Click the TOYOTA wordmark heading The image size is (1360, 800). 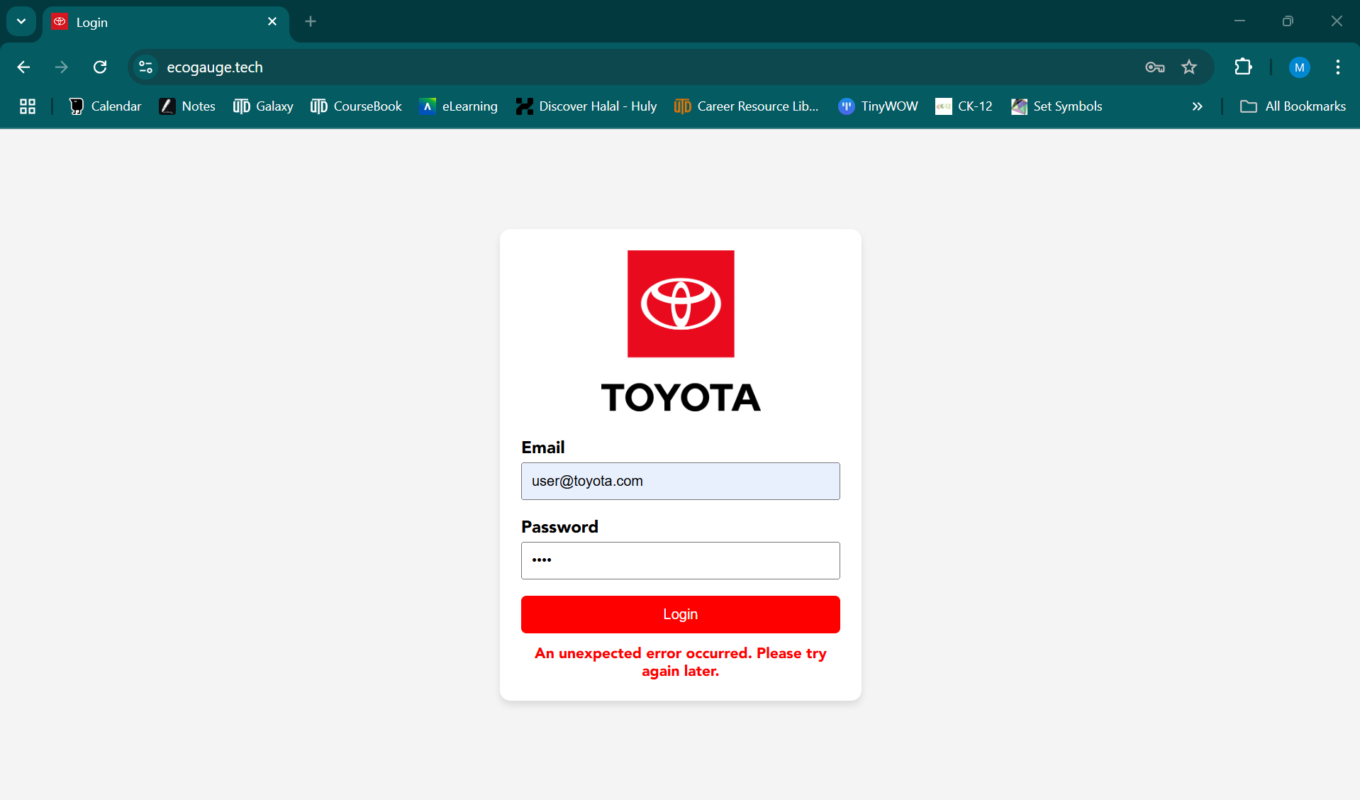pos(681,397)
